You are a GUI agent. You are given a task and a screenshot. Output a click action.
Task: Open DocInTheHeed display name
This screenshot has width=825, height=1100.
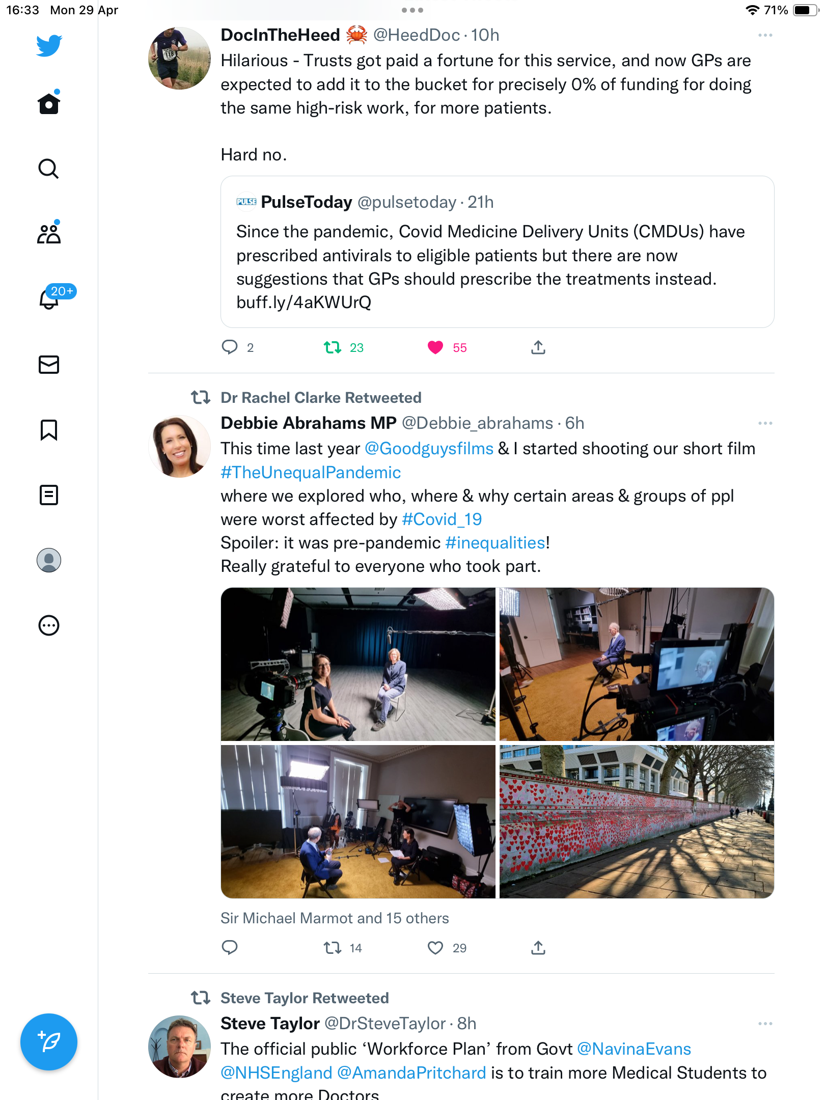280,35
